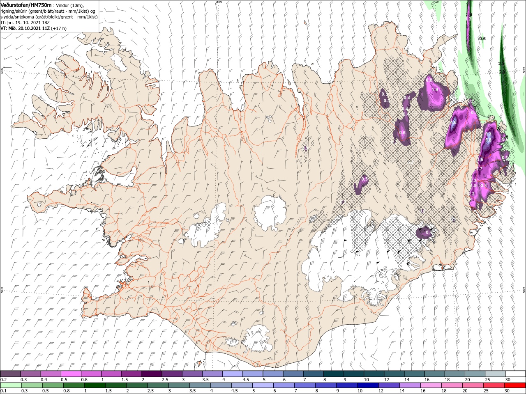Click the blue-grey 3.5 swatch, lower legend
Image resolution: width=526 pixels, height=394 pixels.
(200, 385)
